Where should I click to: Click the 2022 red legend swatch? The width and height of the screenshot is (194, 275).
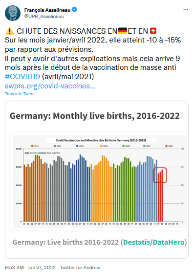[166, 146]
